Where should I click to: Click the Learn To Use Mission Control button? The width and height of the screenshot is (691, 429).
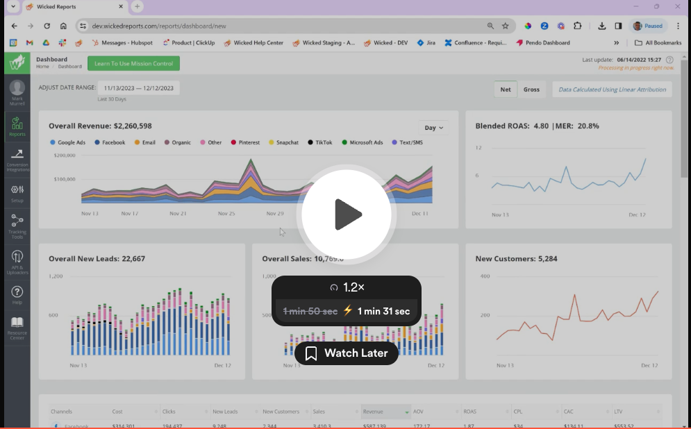(133, 63)
